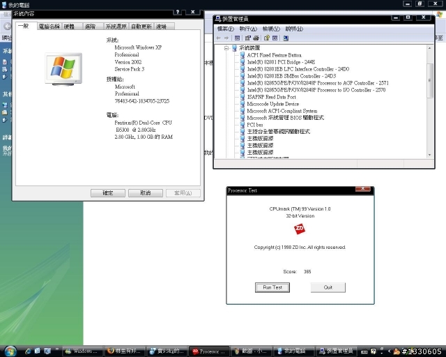Open the 檔案(F) menu in Device Manager

[225, 29]
